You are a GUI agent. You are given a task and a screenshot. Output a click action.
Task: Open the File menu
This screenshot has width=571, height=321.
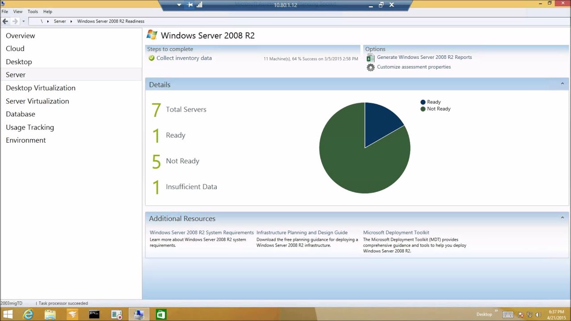(4, 12)
